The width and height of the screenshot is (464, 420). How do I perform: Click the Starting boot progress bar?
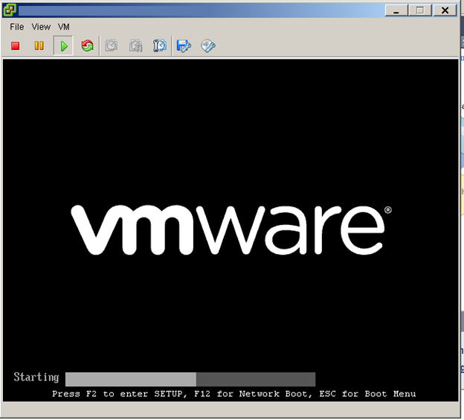tap(190, 379)
